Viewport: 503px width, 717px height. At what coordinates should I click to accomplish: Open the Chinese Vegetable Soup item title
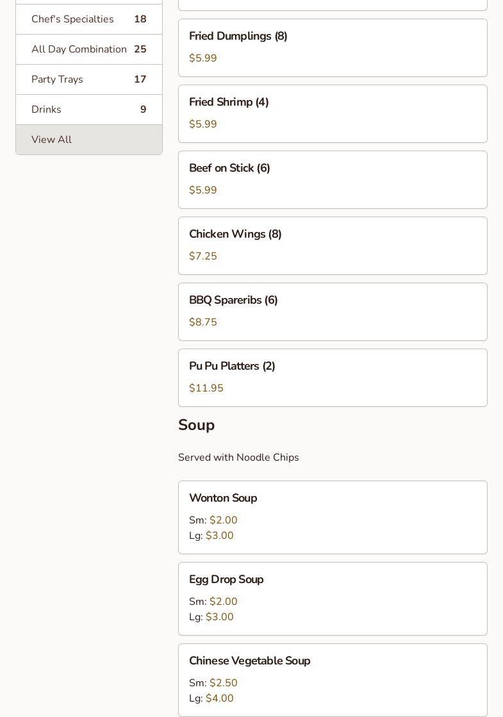click(249, 661)
